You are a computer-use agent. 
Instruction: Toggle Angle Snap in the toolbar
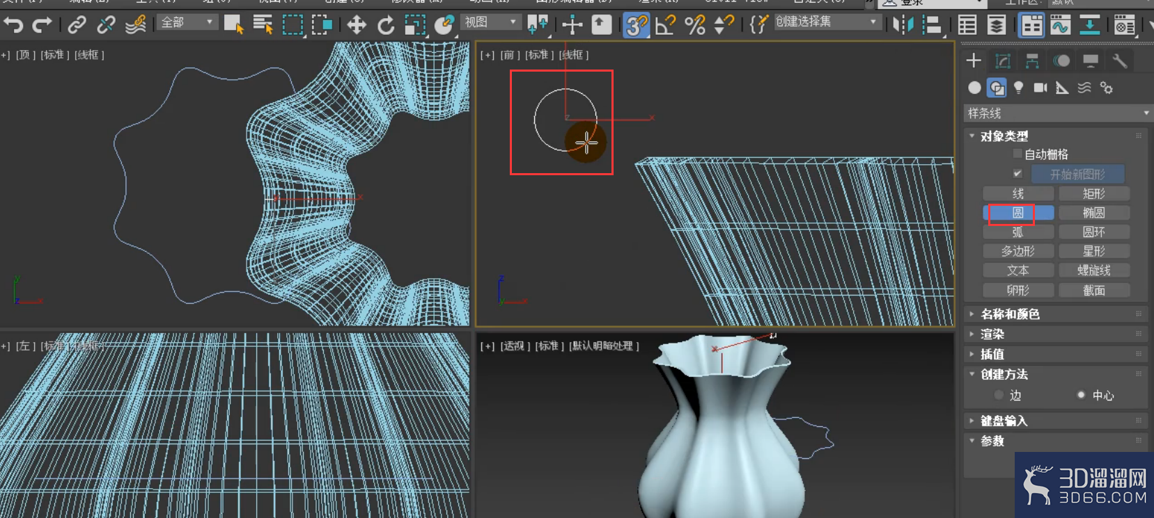(x=665, y=25)
